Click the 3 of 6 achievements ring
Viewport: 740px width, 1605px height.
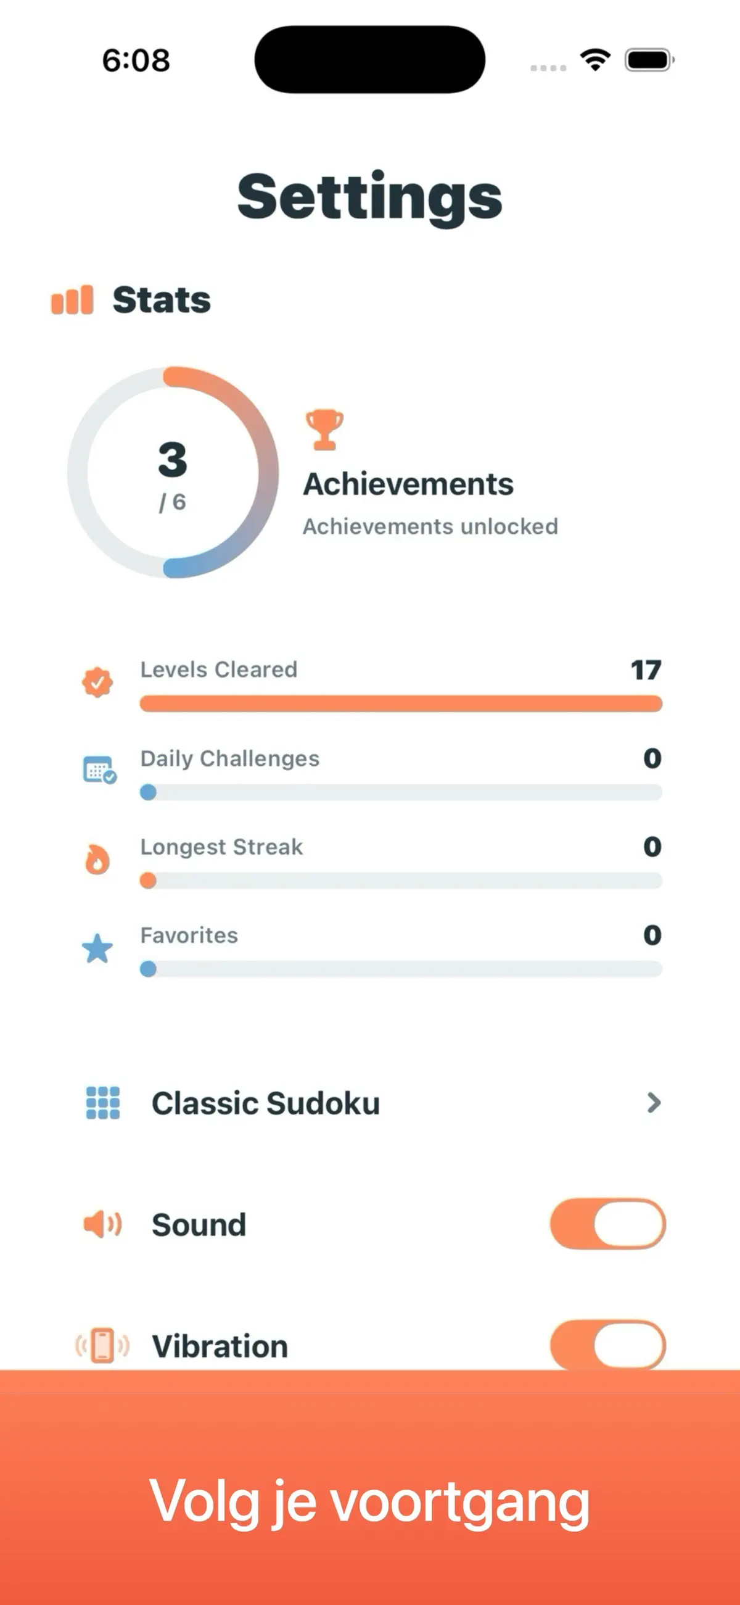coord(173,472)
